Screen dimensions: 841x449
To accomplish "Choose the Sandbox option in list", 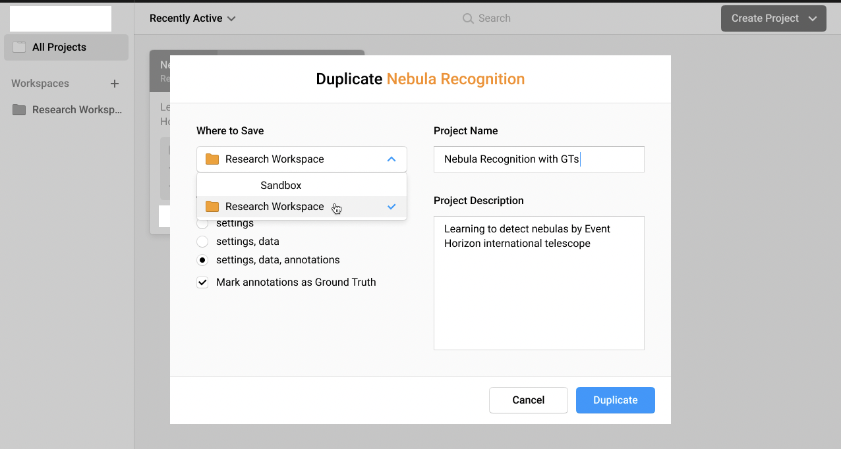I will click(x=281, y=186).
